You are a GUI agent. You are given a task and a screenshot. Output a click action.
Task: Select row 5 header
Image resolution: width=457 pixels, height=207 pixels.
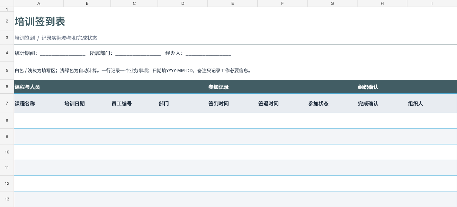7,70
